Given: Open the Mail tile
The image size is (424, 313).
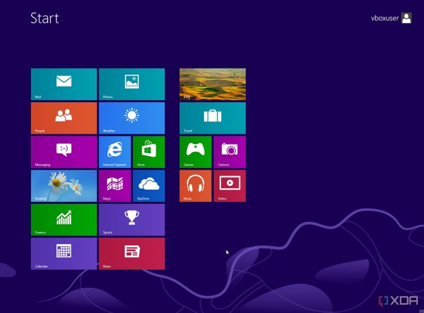Looking at the screenshot, I should (x=64, y=84).
